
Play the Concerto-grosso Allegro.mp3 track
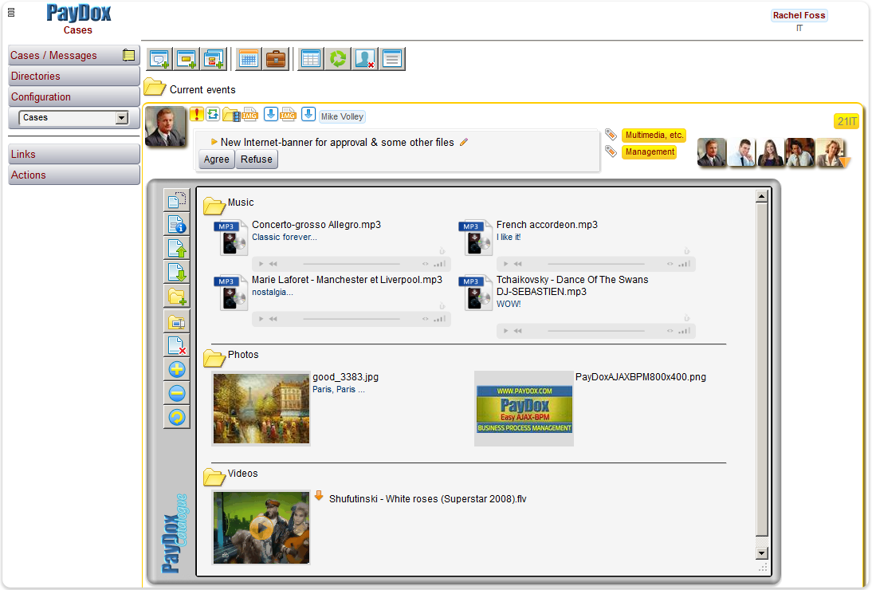tap(261, 264)
